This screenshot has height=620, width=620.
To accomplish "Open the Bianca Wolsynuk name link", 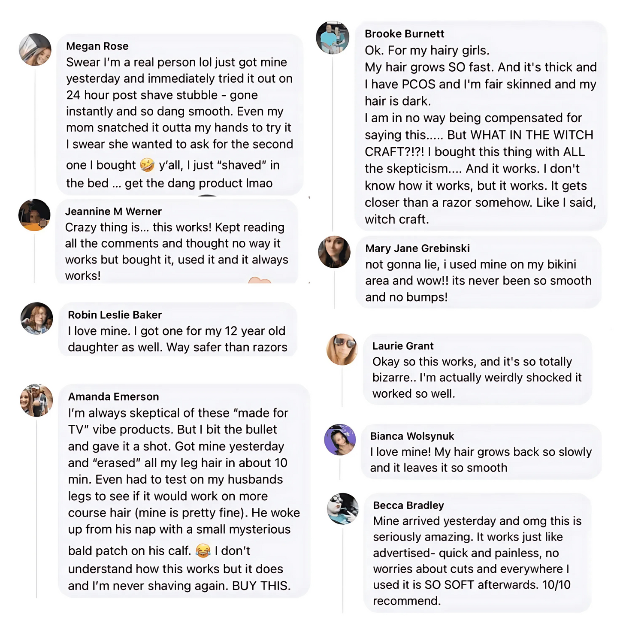I will (x=412, y=436).
